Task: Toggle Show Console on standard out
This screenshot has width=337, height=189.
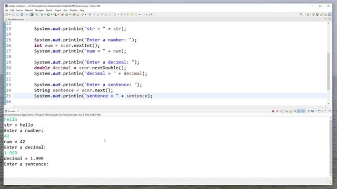Action: pyautogui.click(x=299, y=111)
